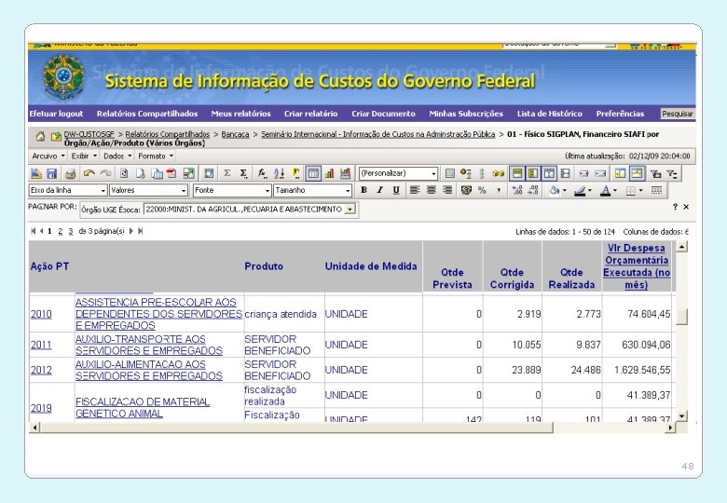
Task: Open the Eixo da linha dropdown
Action: (68, 190)
